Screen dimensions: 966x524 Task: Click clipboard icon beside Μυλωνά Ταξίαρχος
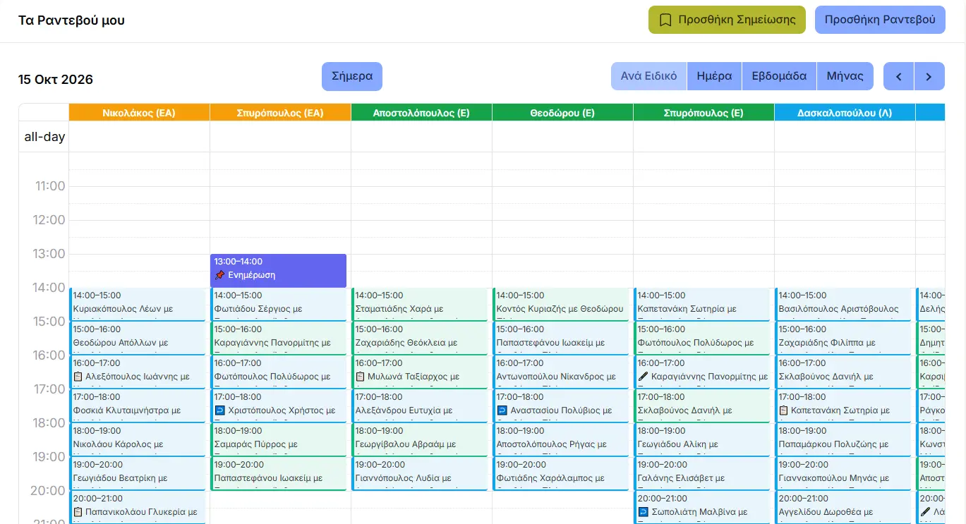pos(361,377)
